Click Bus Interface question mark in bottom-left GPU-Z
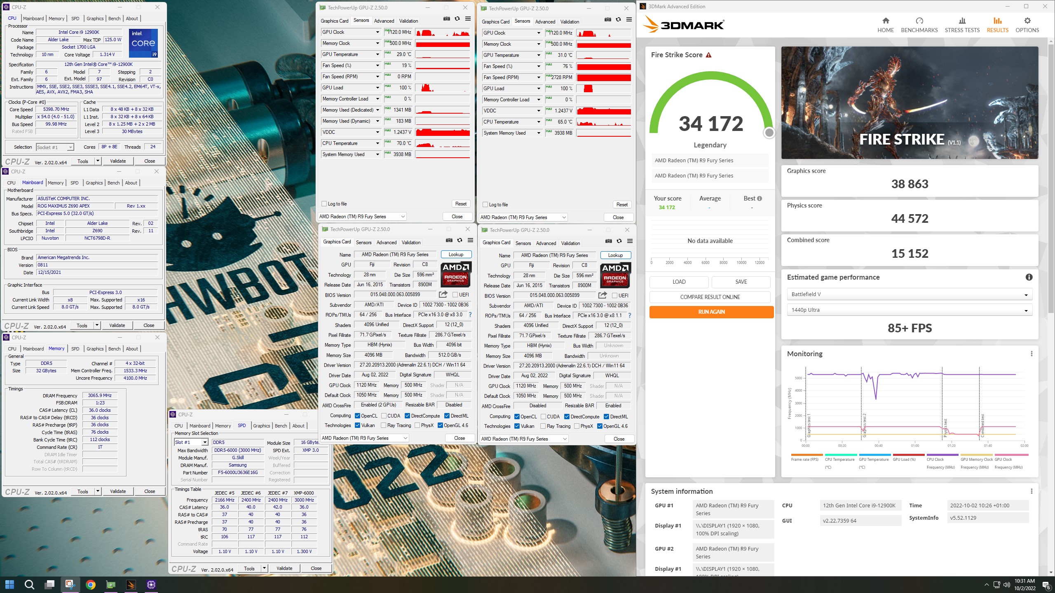This screenshot has height=593, width=1055. (470, 315)
